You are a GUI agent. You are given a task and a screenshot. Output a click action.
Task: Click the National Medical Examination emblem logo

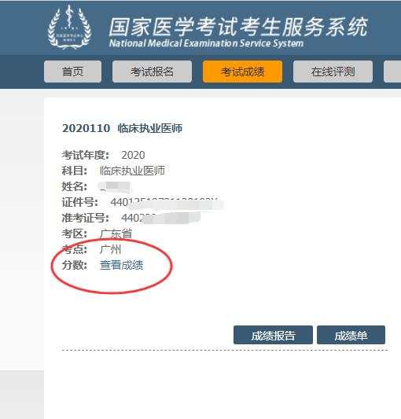pos(70,27)
